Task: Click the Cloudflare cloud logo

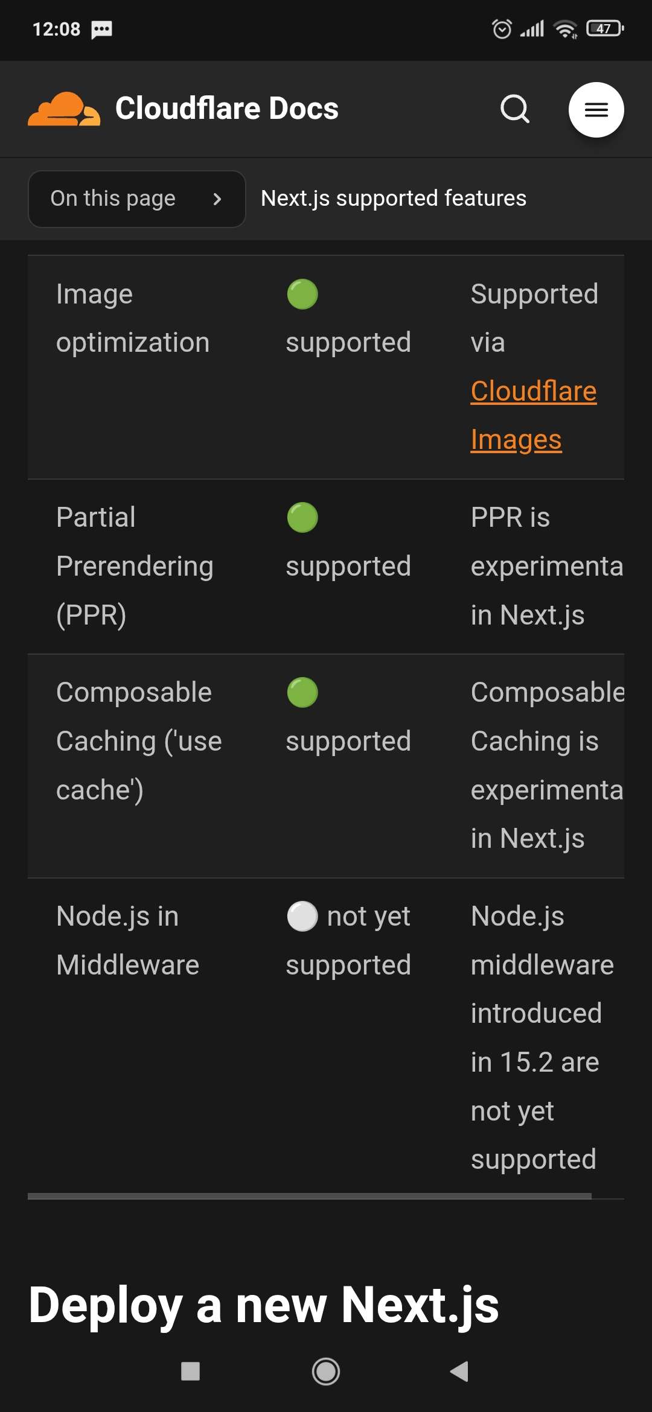Action: [64, 109]
